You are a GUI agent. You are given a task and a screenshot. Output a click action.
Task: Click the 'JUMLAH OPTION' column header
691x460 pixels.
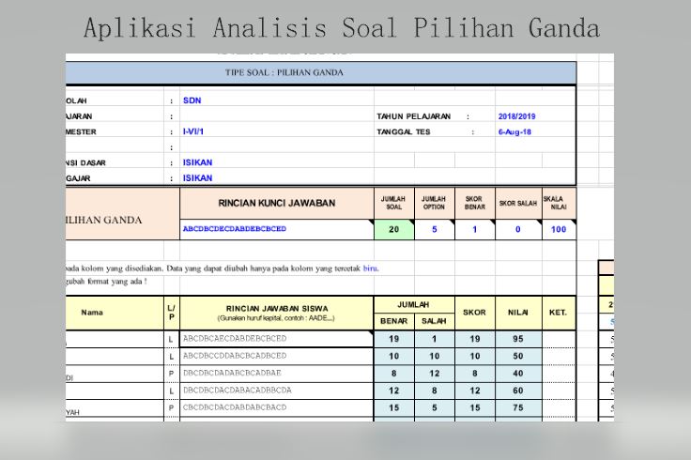point(434,203)
